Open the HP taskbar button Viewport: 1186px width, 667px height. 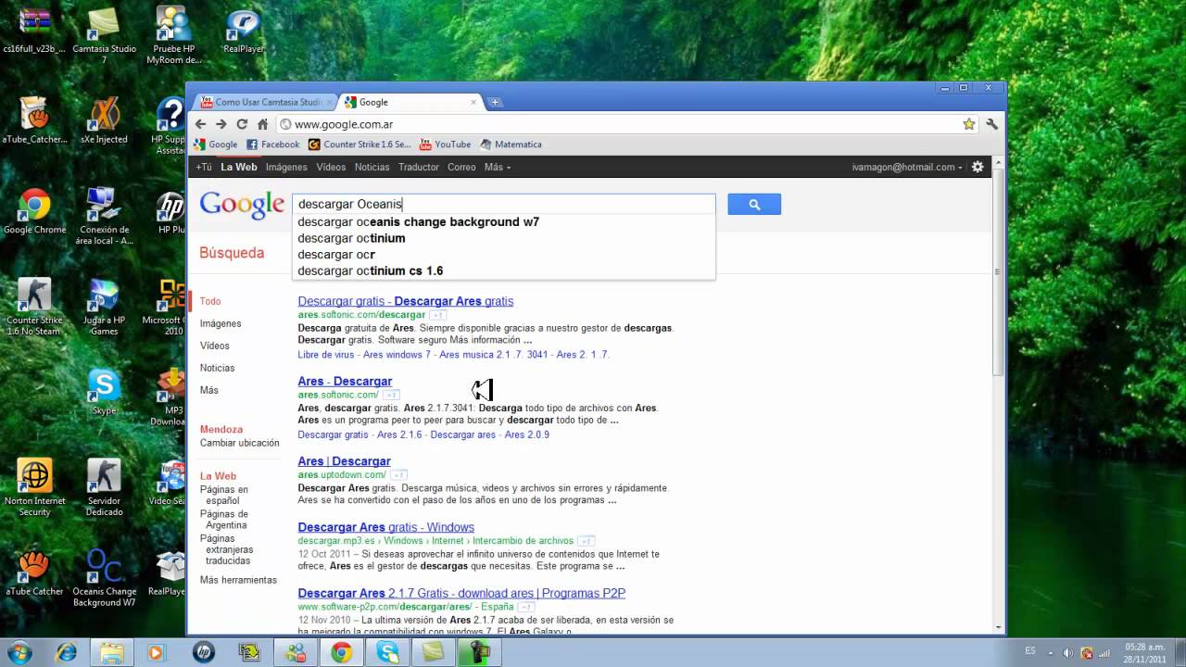(204, 652)
